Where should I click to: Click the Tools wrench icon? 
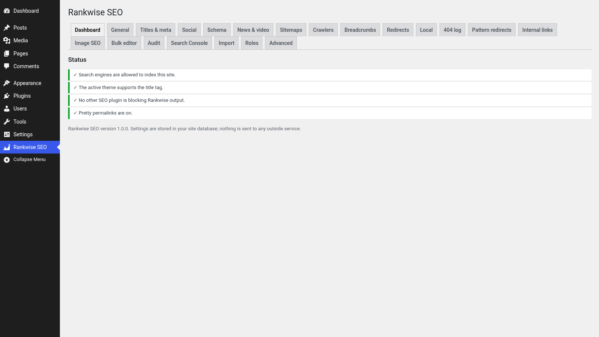7,122
